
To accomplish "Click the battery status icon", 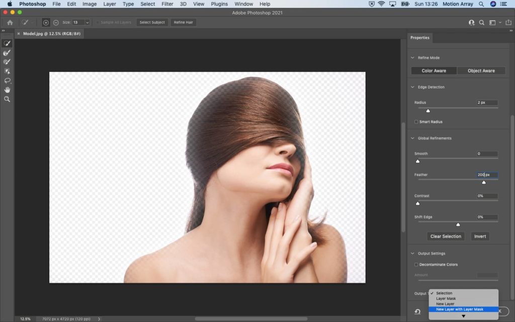I will (405, 4).
